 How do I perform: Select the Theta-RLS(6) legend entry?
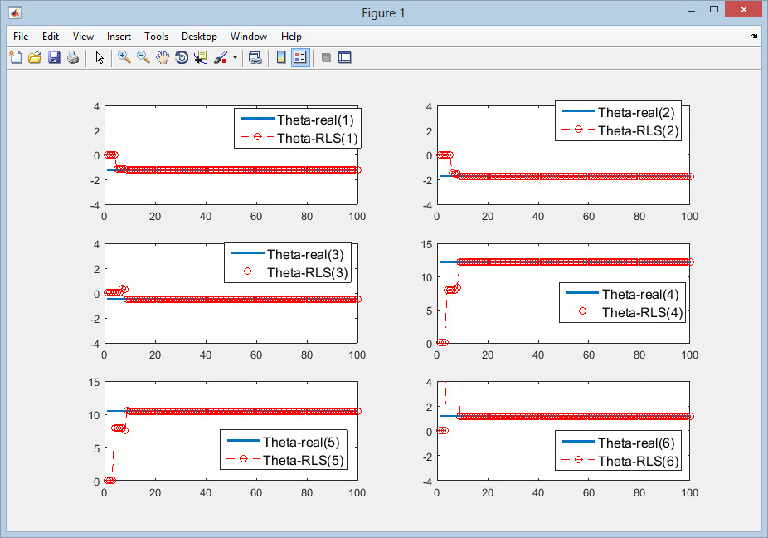(x=620, y=461)
